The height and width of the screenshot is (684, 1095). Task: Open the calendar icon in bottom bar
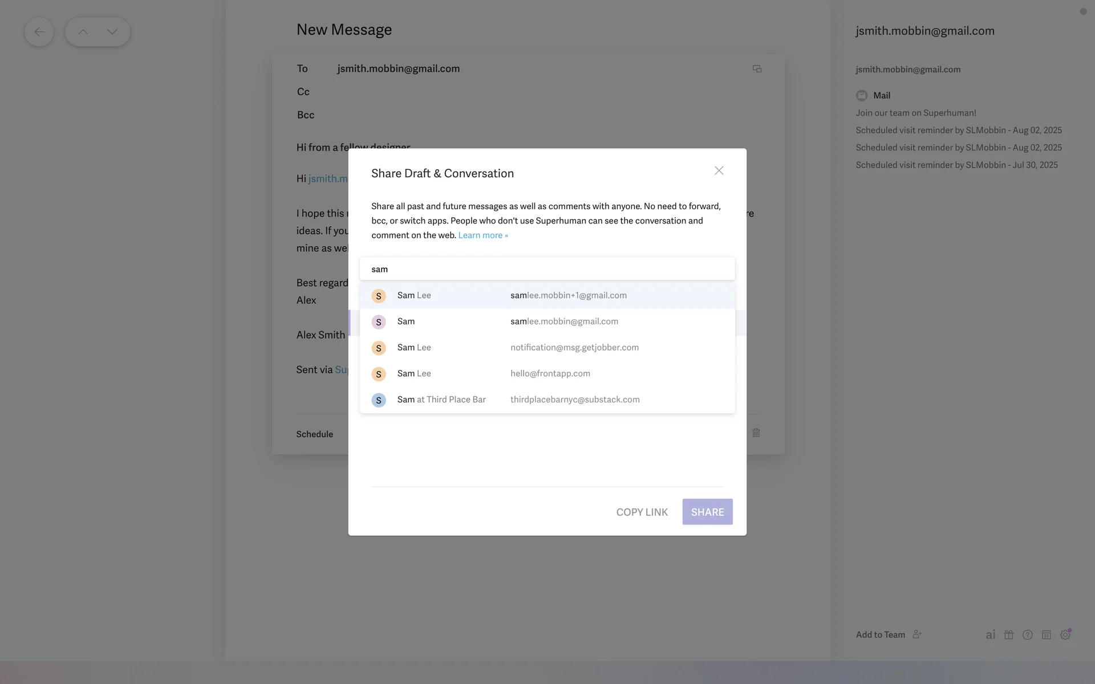point(1047,634)
